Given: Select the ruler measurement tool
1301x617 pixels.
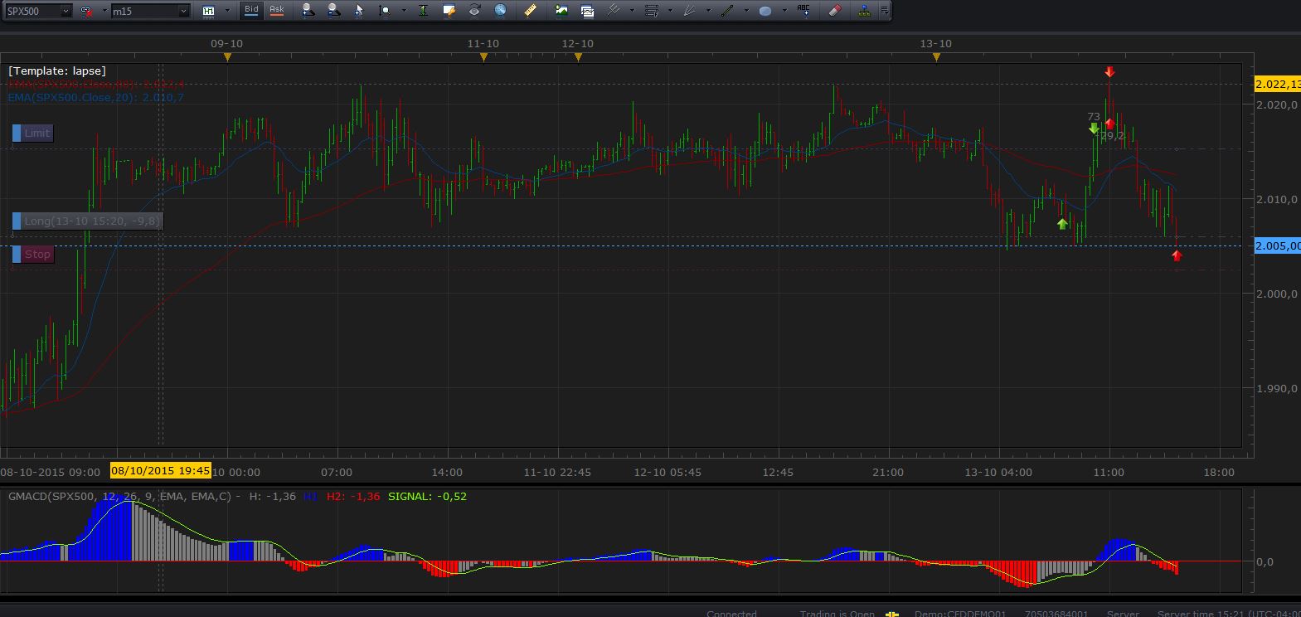Looking at the screenshot, I should pos(531,11).
